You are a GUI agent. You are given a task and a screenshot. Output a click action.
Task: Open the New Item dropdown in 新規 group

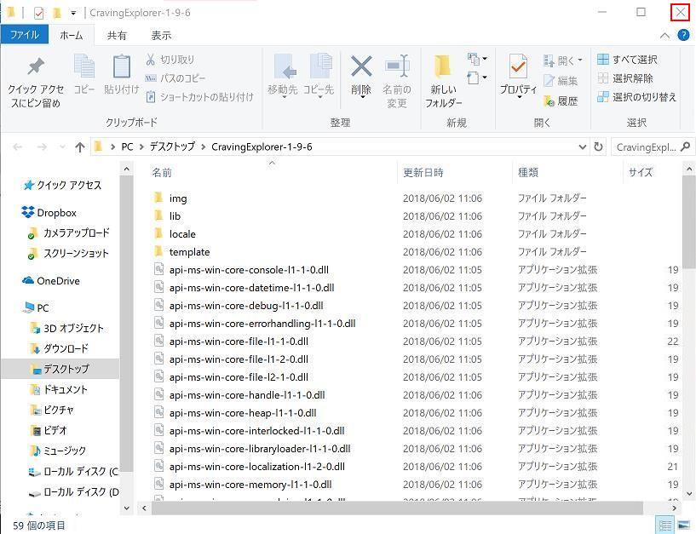coord(477,59)
